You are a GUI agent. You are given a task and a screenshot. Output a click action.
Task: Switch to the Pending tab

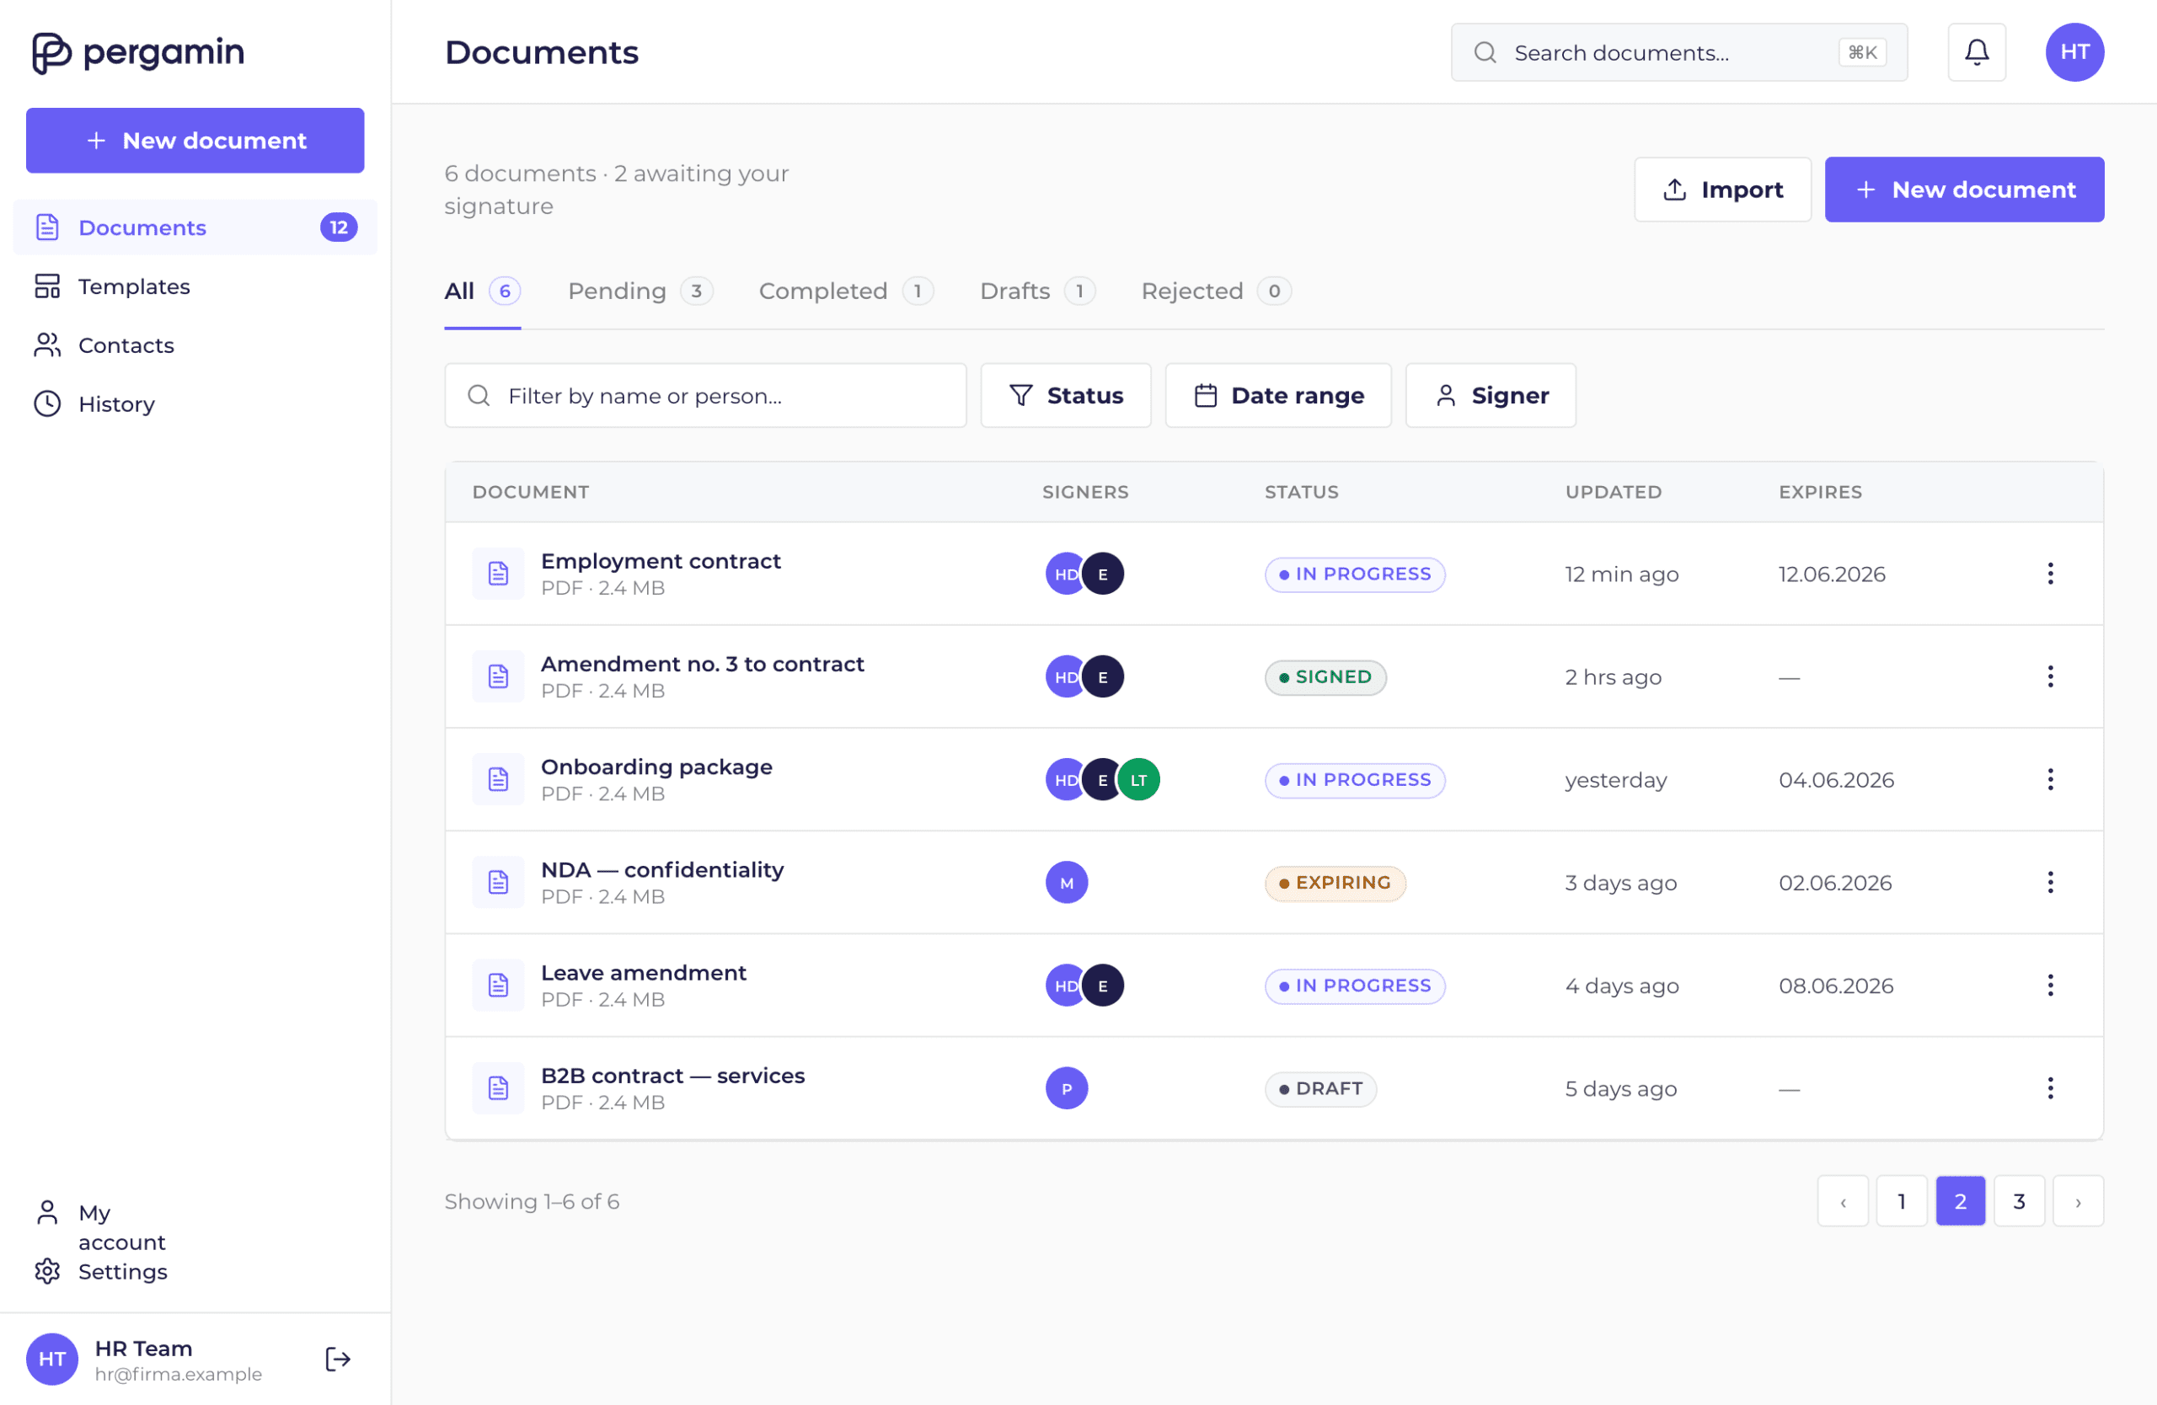pyautogui.click(x=640, y=291)
